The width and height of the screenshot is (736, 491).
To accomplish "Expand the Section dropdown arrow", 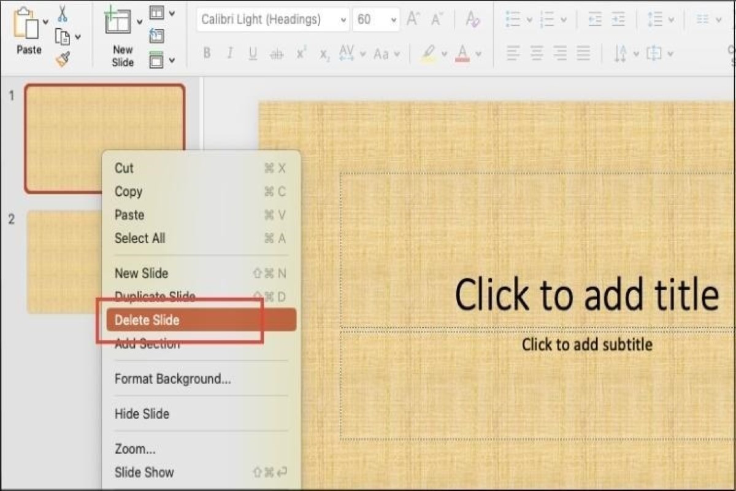I will pos(172,60).
